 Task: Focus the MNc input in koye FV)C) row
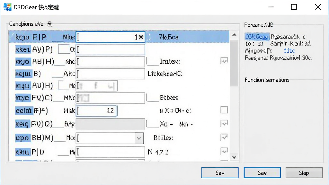click(x=111, y=98)
